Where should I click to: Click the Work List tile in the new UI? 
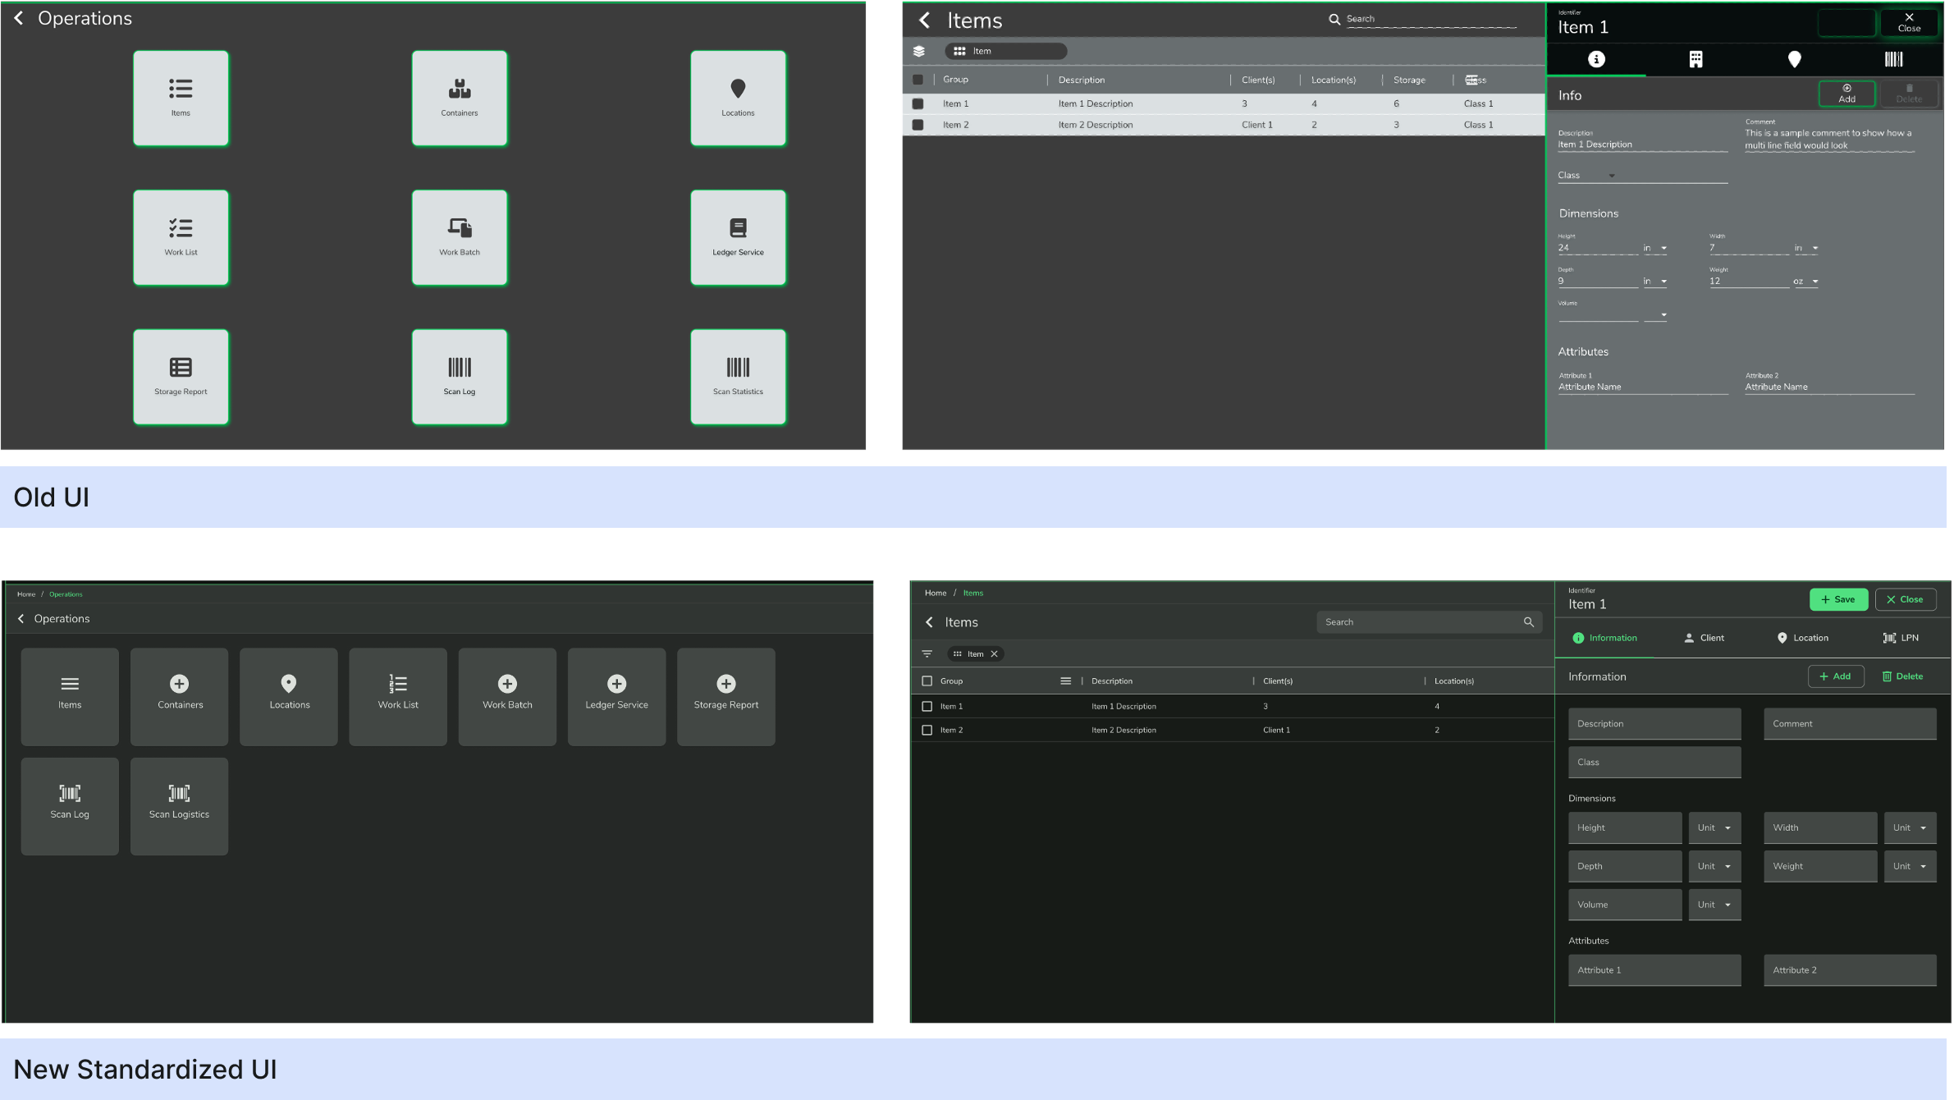(x=398, y=696)
